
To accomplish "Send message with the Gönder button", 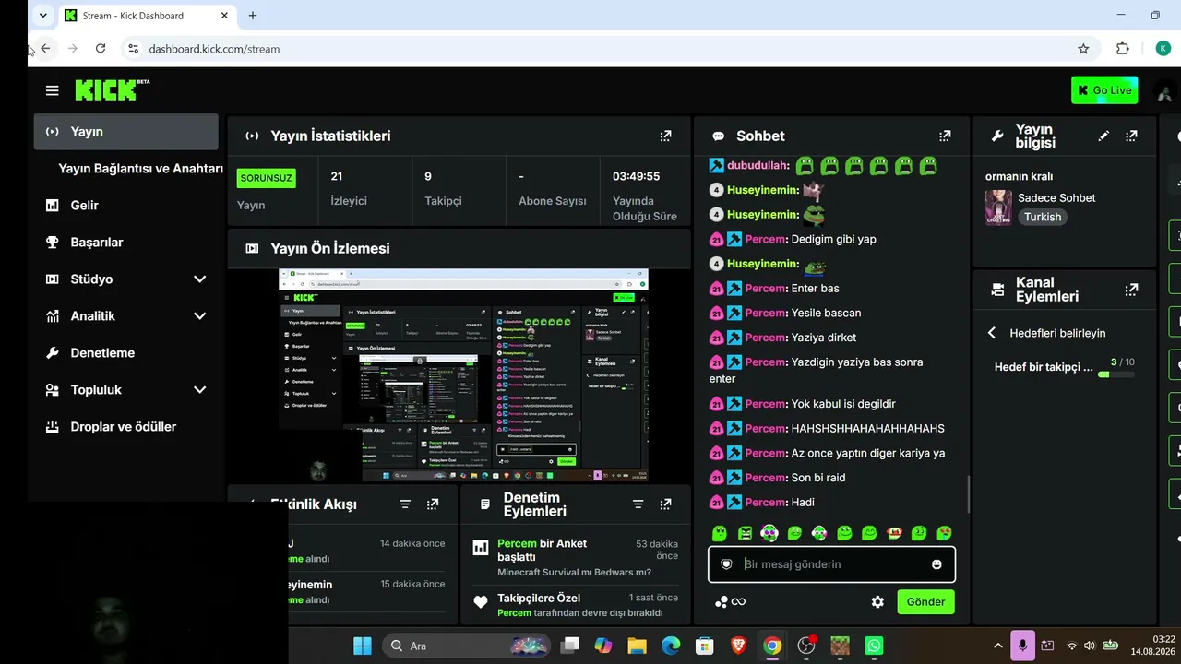I will click(925, 602).
